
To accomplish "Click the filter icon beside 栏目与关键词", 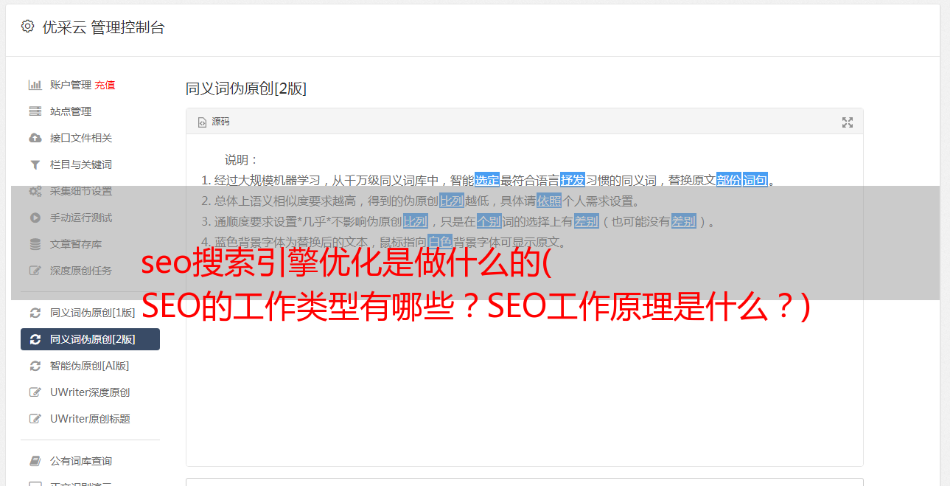I will coord(35,164).
